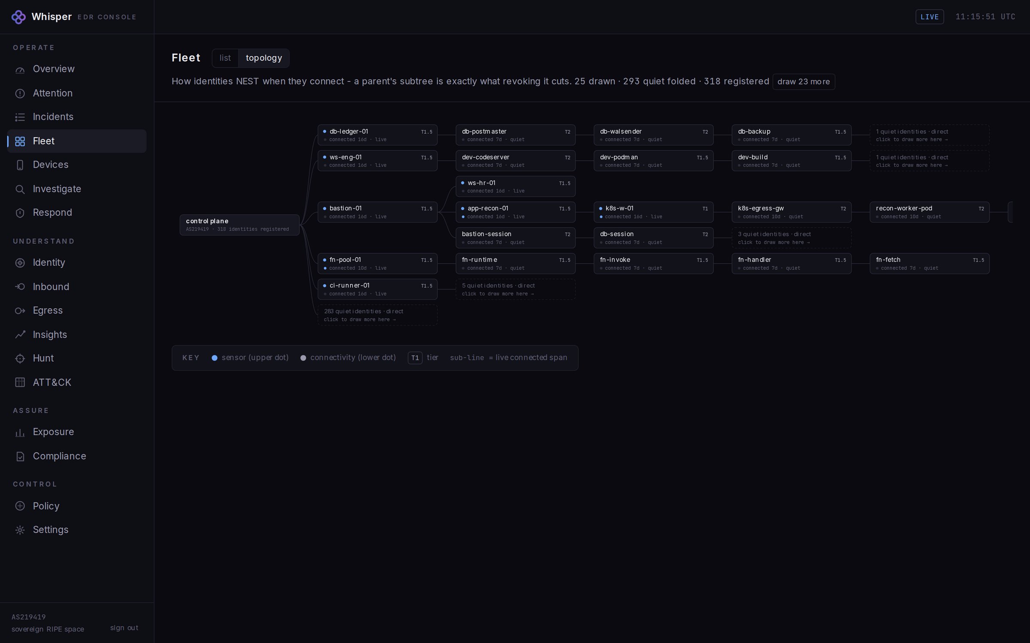Switch to the list view tab

[x=225, y=58]
